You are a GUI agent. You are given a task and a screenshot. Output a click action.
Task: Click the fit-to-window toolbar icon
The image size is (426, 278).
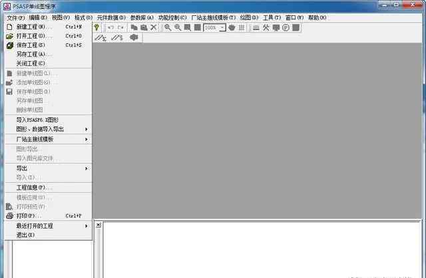[198, 27]
